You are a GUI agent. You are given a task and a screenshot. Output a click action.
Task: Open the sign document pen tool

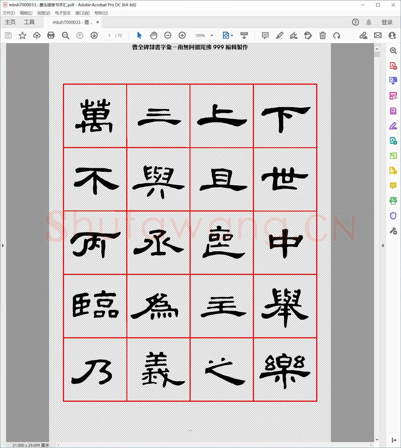294,35
